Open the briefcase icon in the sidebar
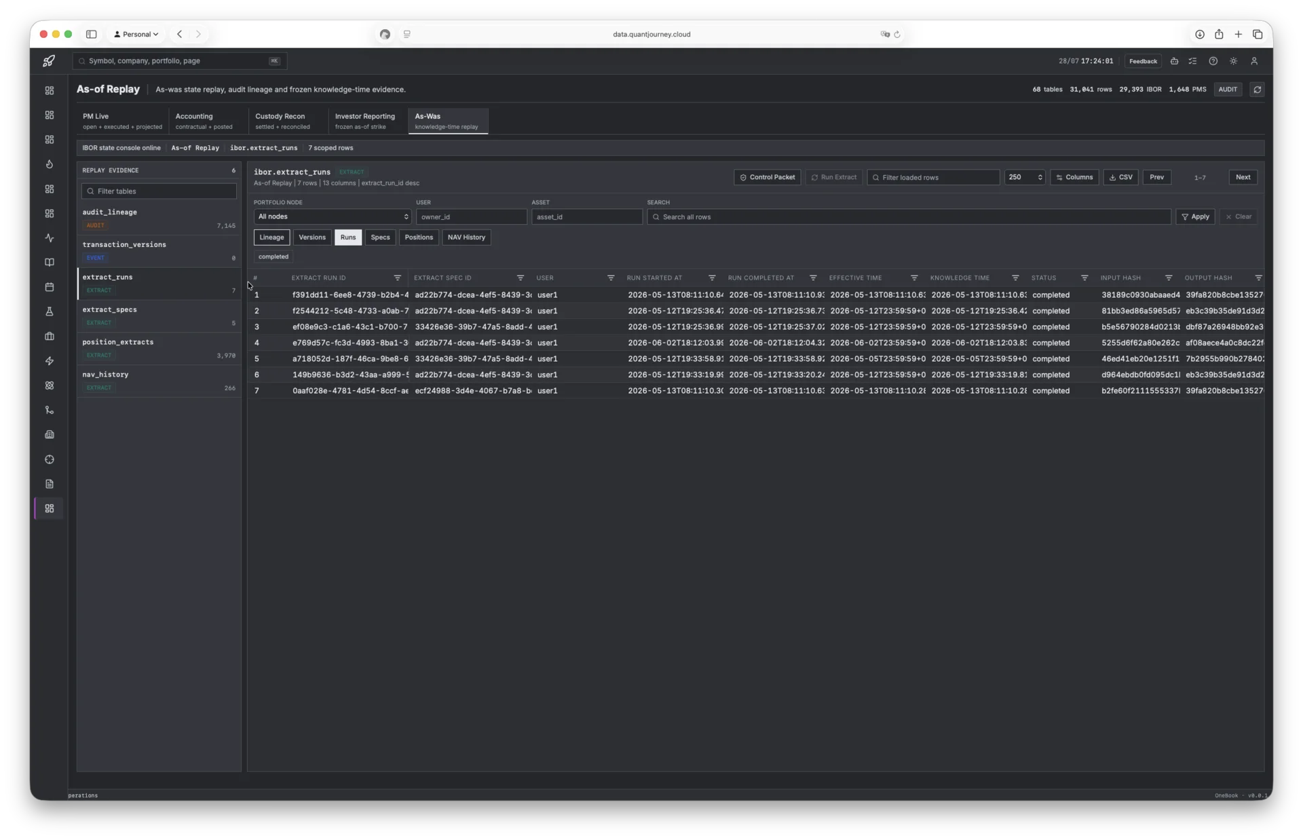 (x=50, y=337)
